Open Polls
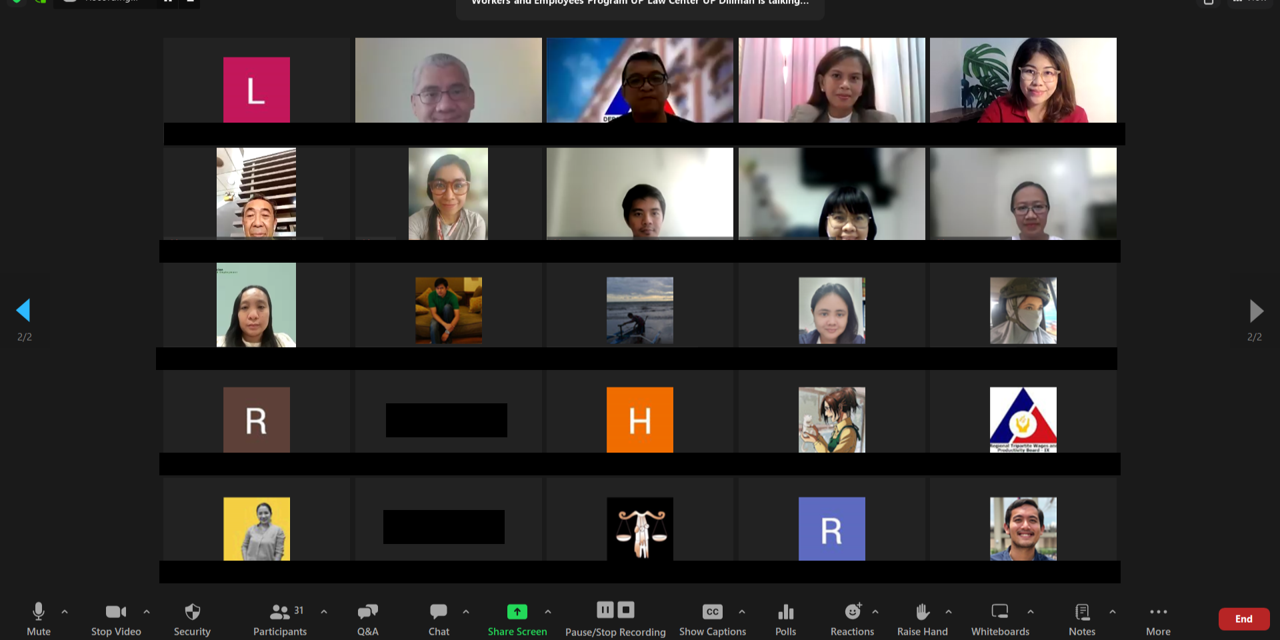The width and height of the screenshot is (1280, 640). point(785,619)
